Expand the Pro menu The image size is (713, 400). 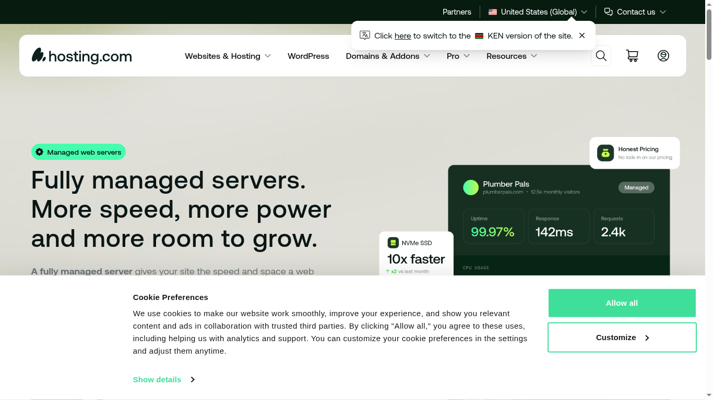[x=458, y=56]
